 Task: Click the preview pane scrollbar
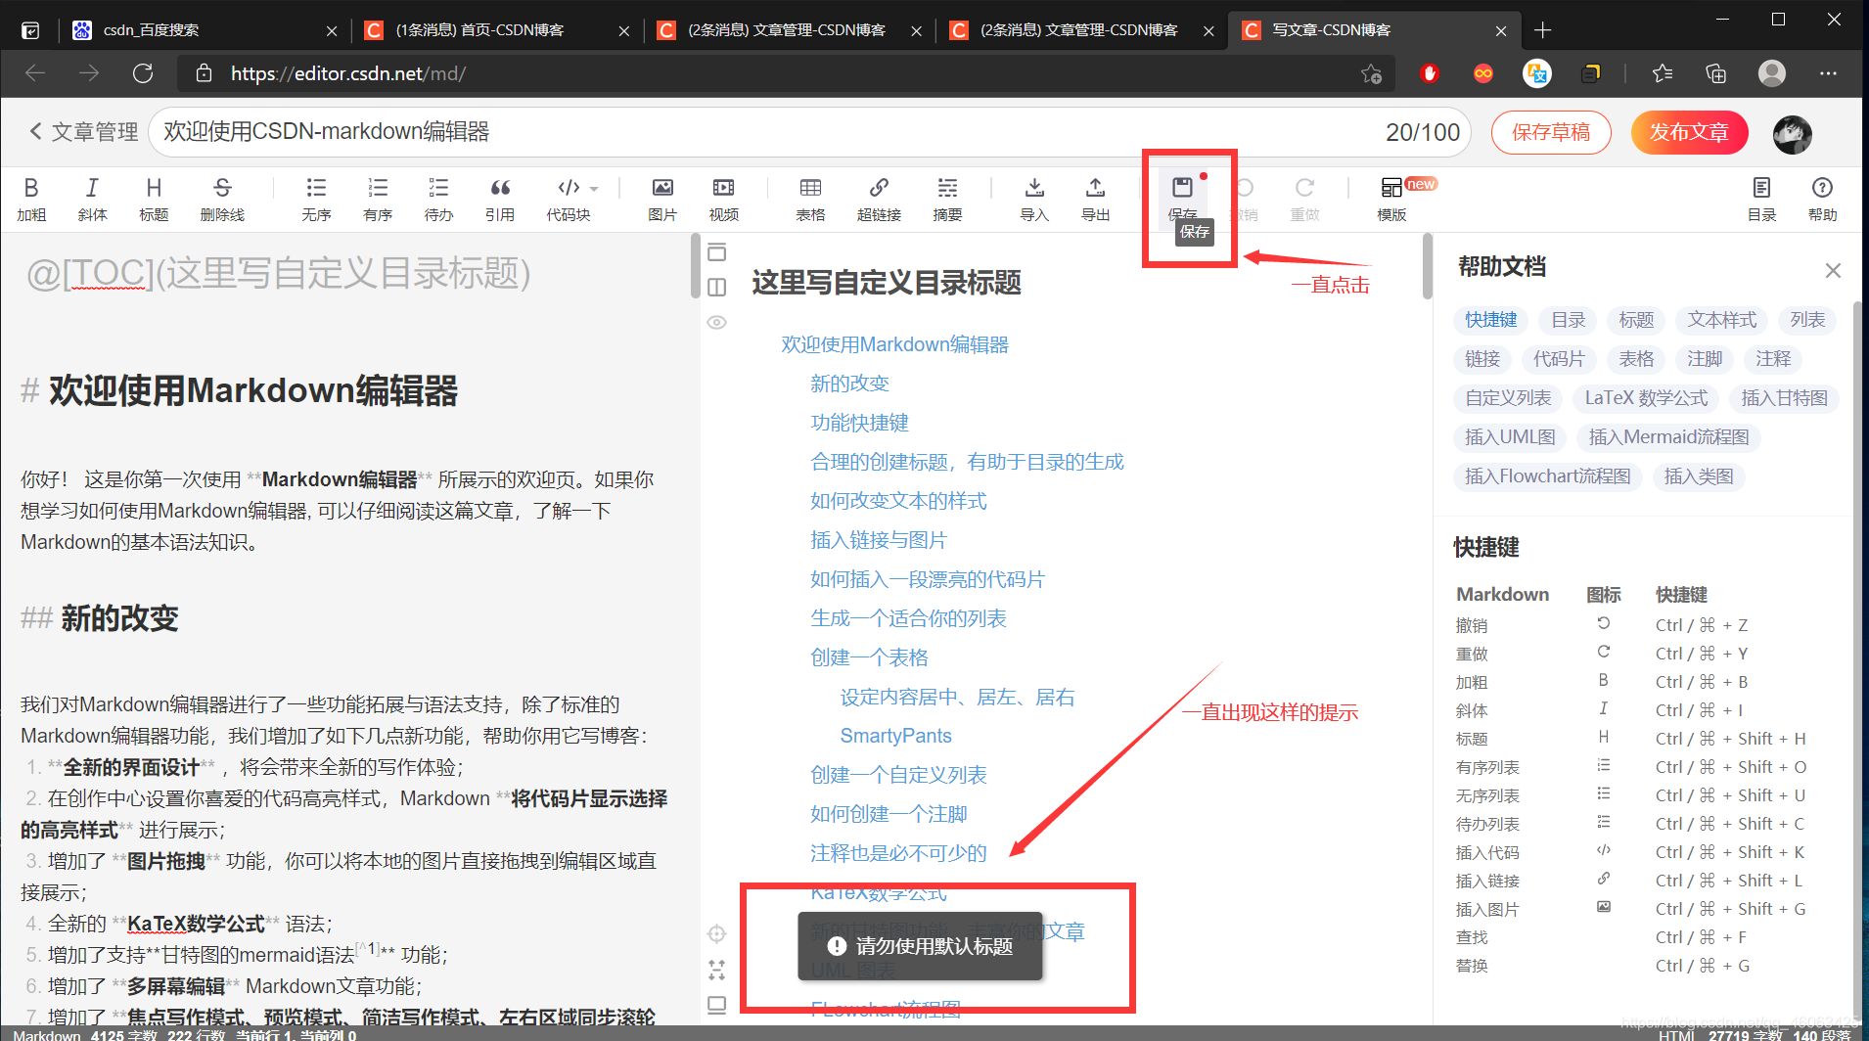[1428, 266]
